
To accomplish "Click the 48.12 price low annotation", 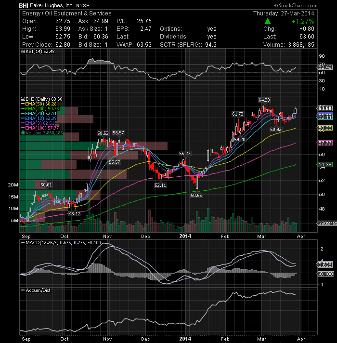I will 75,213.
